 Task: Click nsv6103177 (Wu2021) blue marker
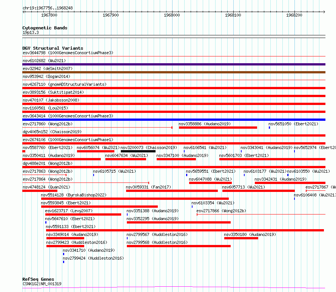244,175
